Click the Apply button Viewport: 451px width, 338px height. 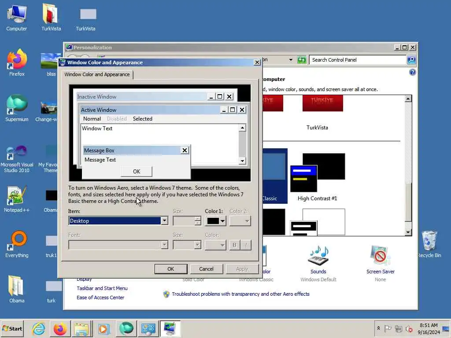242,269
